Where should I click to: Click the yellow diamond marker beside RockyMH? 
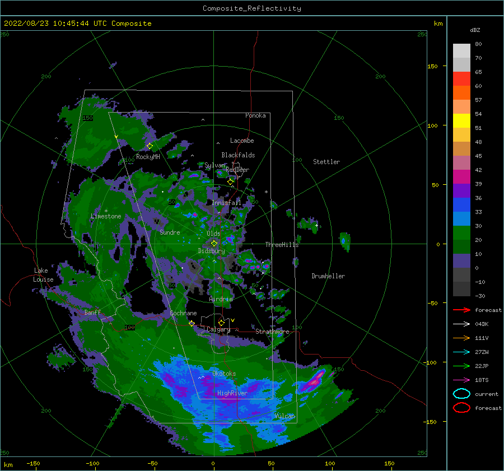tap(150, 146)
